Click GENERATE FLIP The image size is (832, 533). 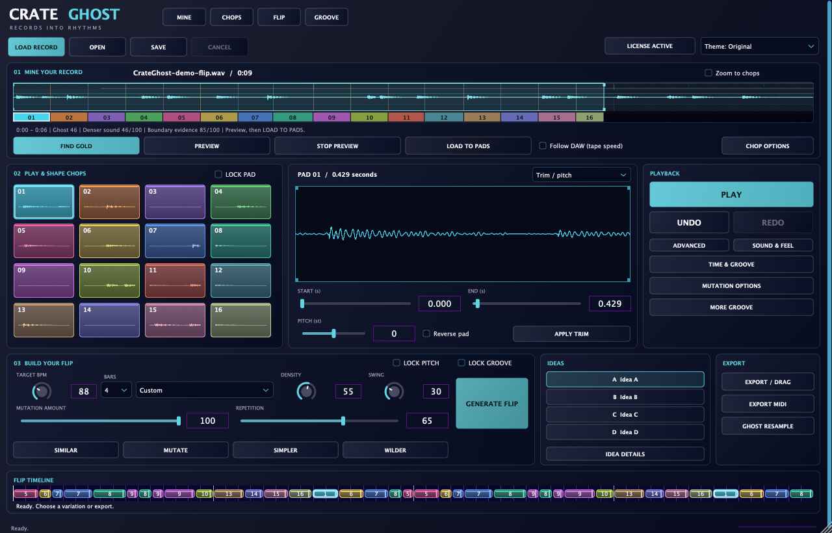coord(492,404)
